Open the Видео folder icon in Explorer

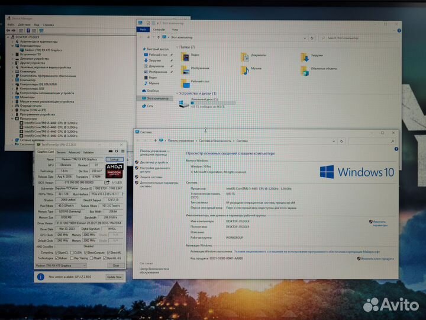(x=185, y=57)
